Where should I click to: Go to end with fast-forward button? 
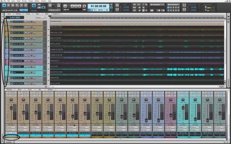pos(79,6)
